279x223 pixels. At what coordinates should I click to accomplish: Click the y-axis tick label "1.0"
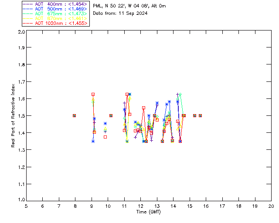(x=21, y=199)
